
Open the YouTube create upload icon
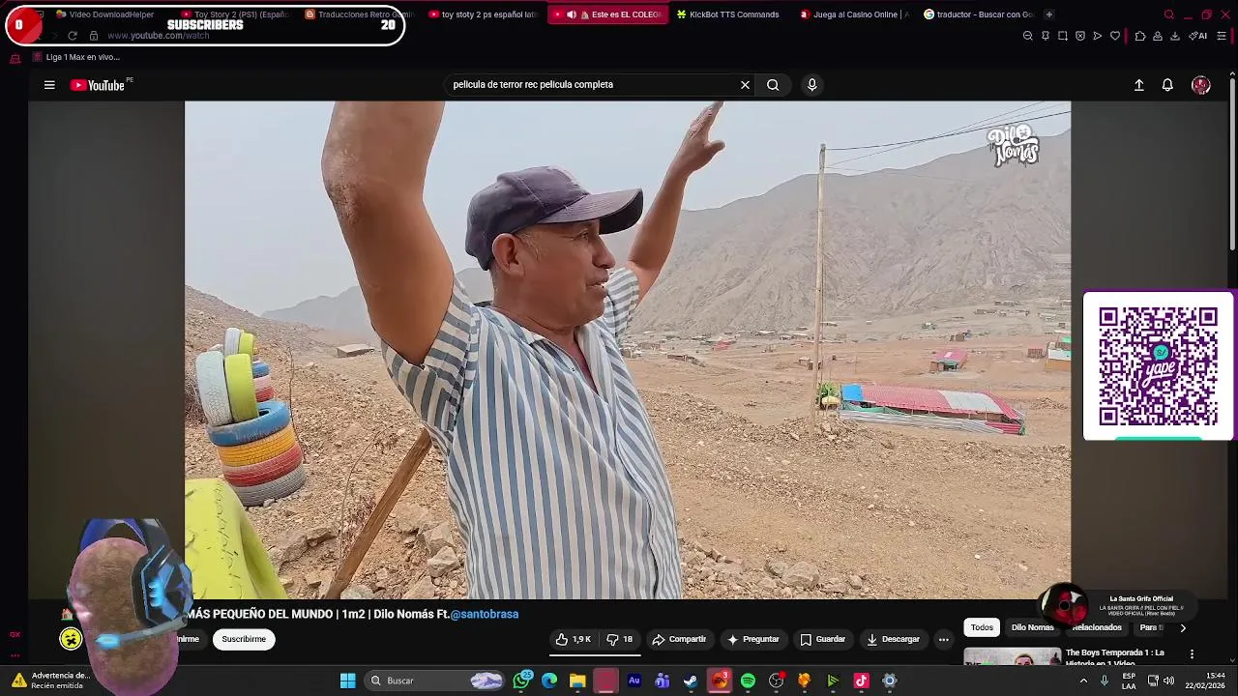pos(1139,85)
